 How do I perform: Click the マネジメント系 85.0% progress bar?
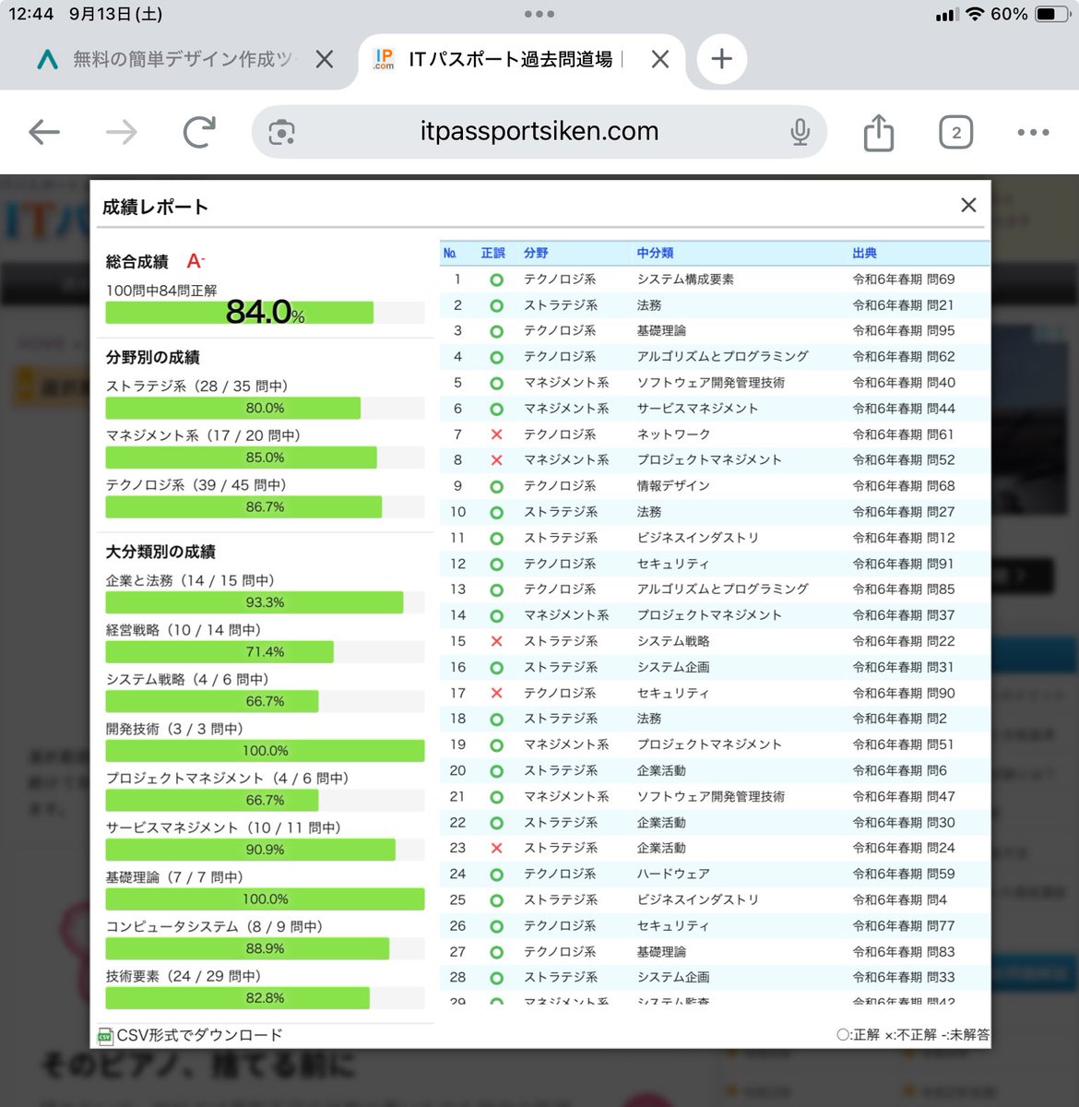(x=265, y=458)
